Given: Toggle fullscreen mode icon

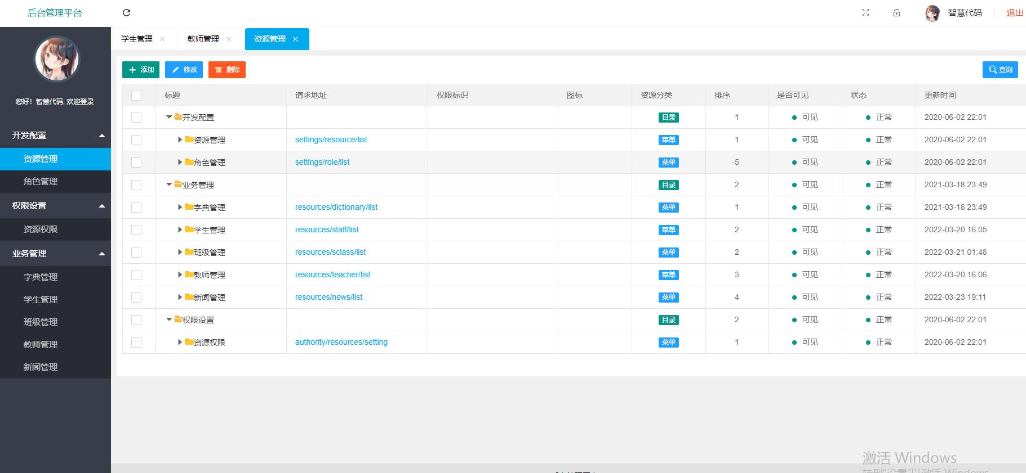Looking at the screenshot, I should [x=865, y=12].
